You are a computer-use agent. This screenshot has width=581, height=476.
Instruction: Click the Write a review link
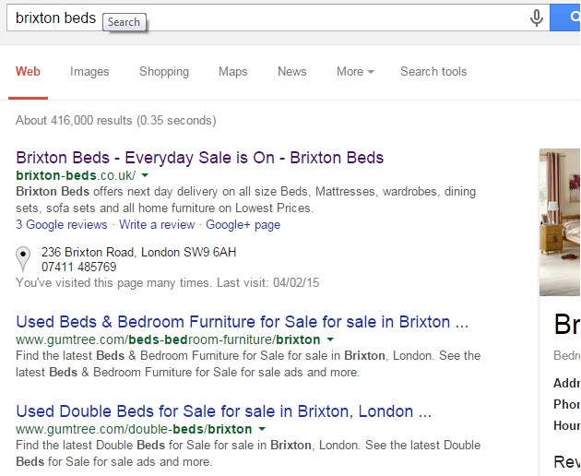click(x=157, y=224)
